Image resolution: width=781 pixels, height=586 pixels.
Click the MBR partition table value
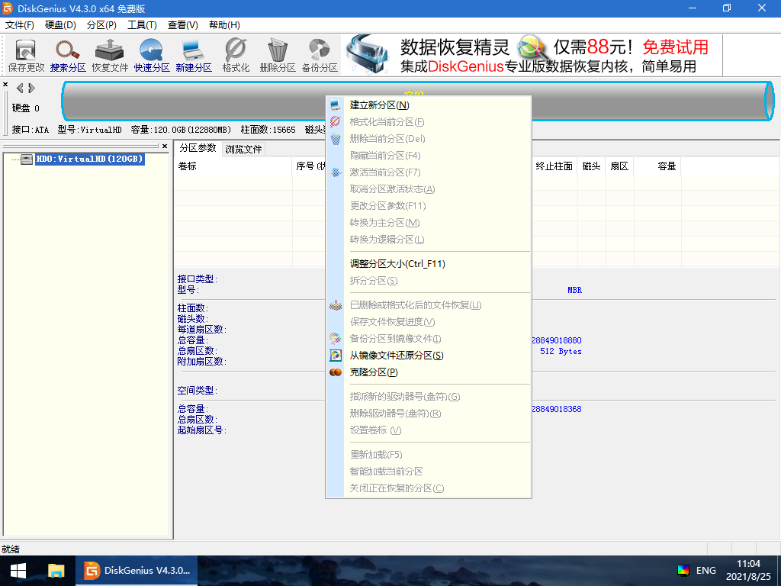(574, 290)
